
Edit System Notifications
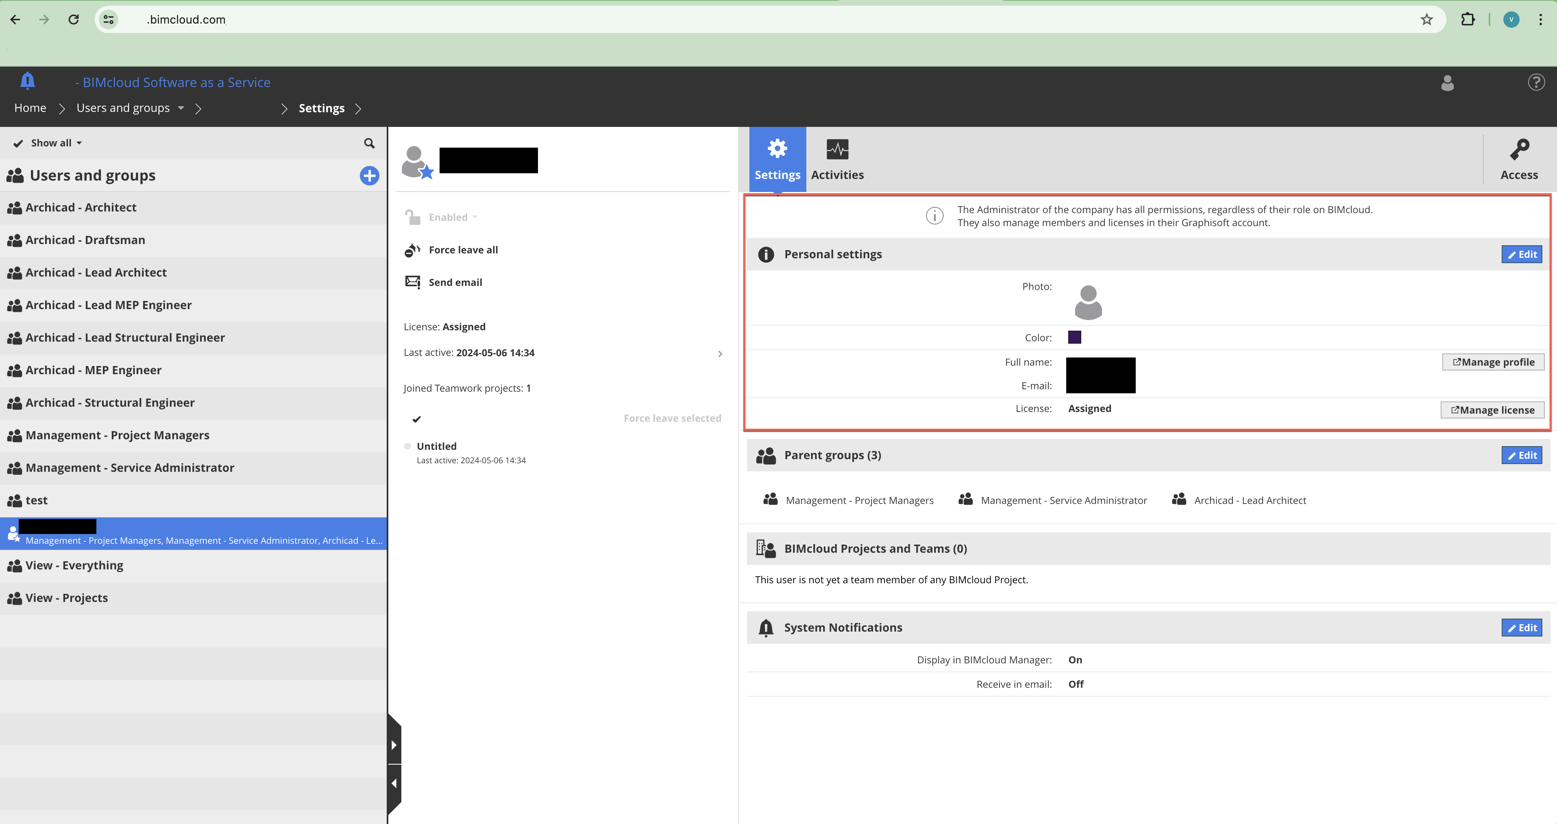(1521, 628)
